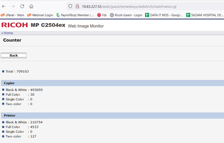Reload the page with the refresh icon
224x143 pixels.
click(22, 6)
